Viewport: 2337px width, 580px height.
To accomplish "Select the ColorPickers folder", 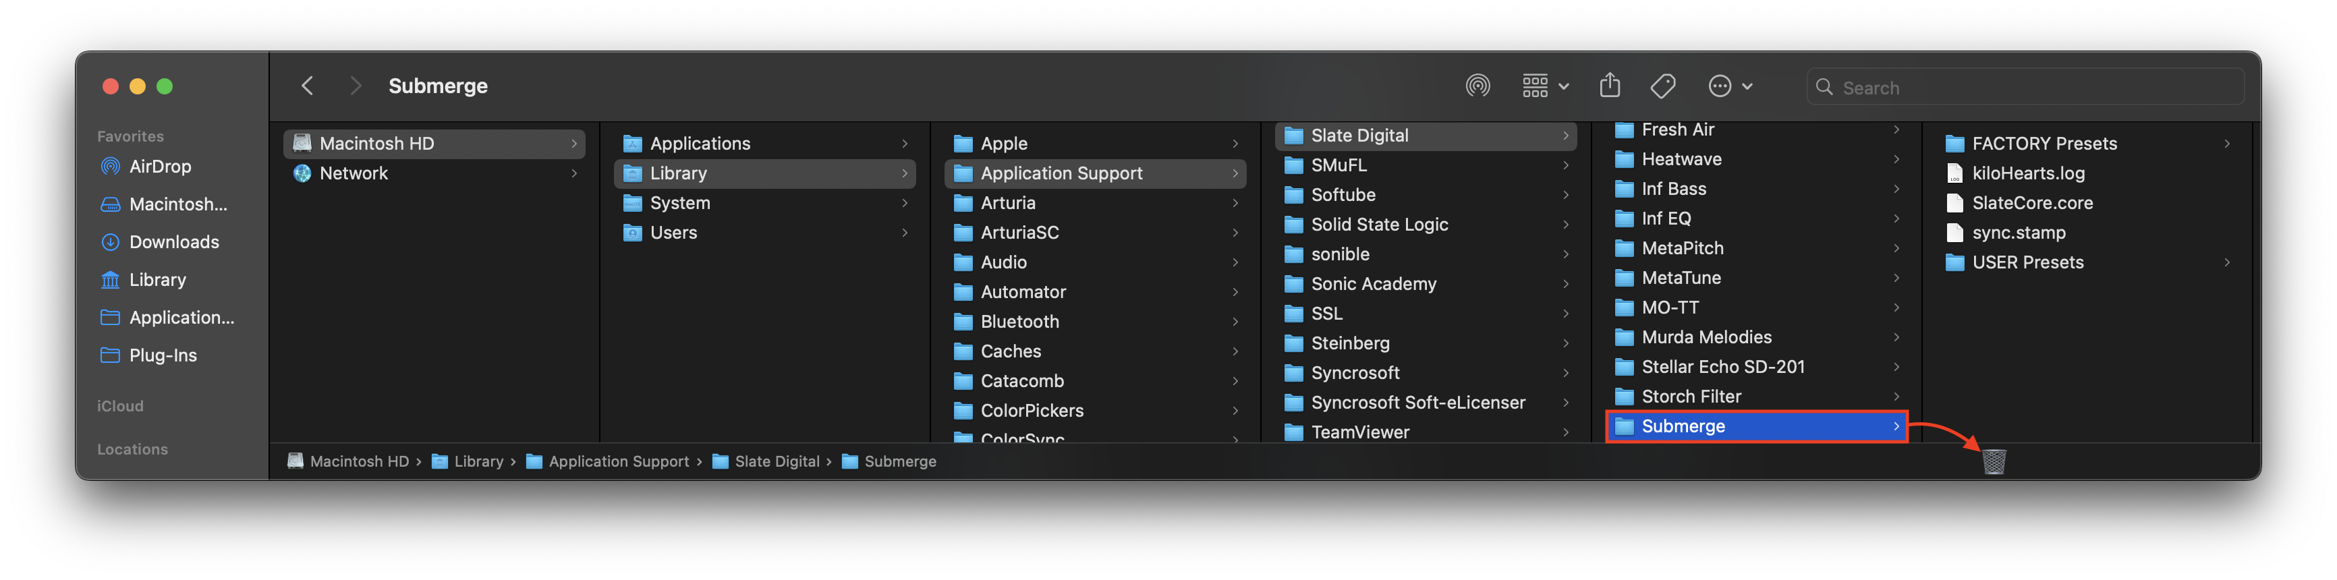I will tap(1095, 411).
